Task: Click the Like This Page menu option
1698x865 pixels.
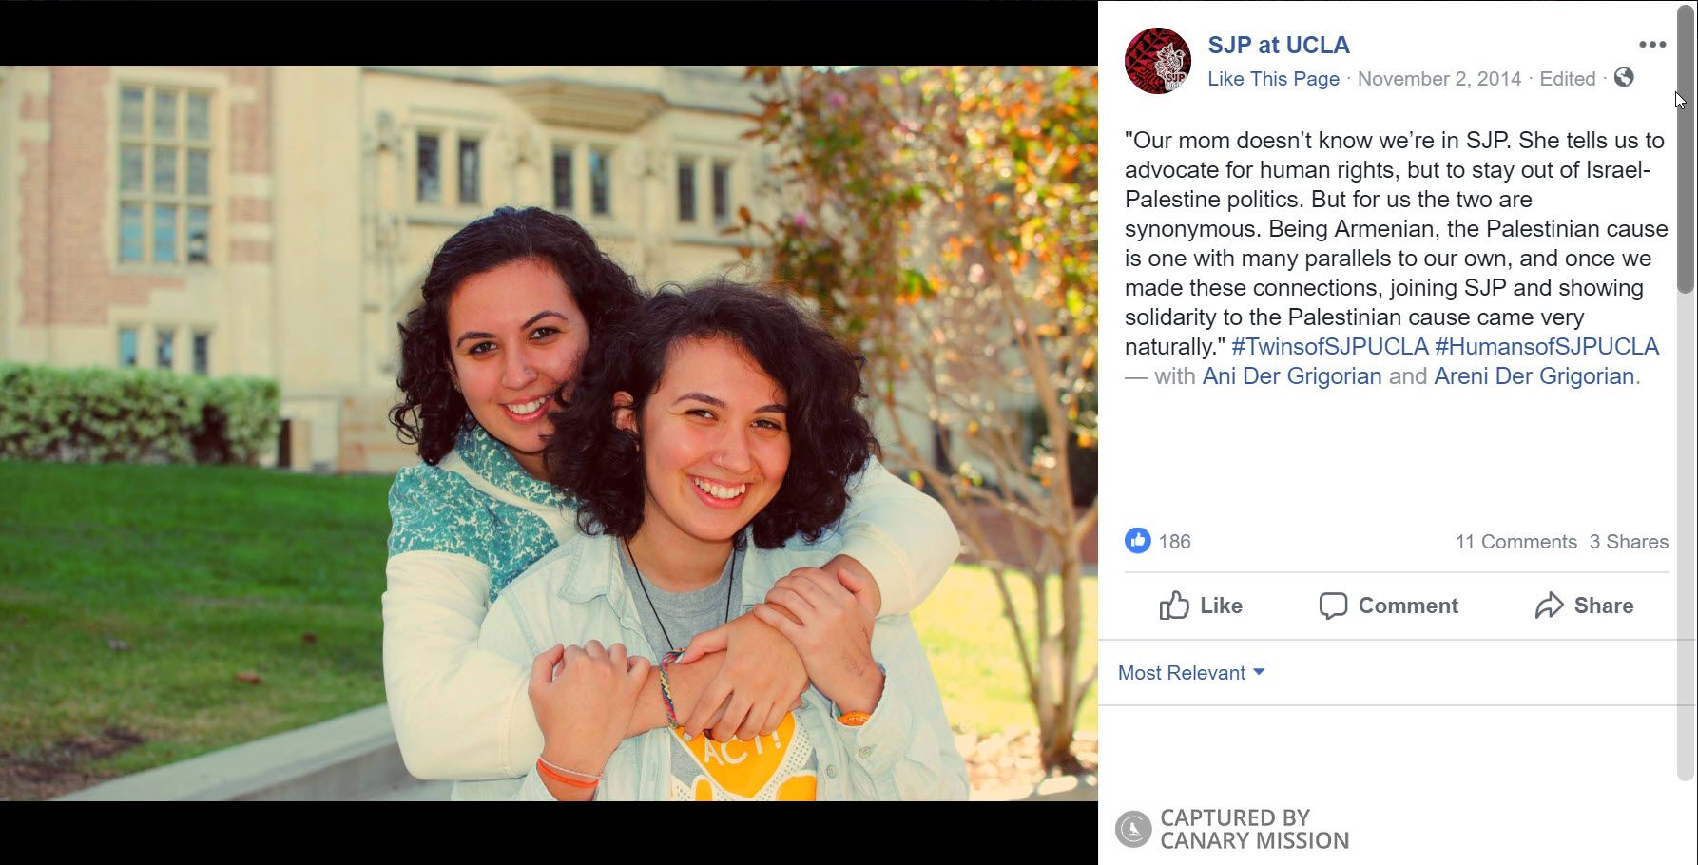Action: [1272, 79]
